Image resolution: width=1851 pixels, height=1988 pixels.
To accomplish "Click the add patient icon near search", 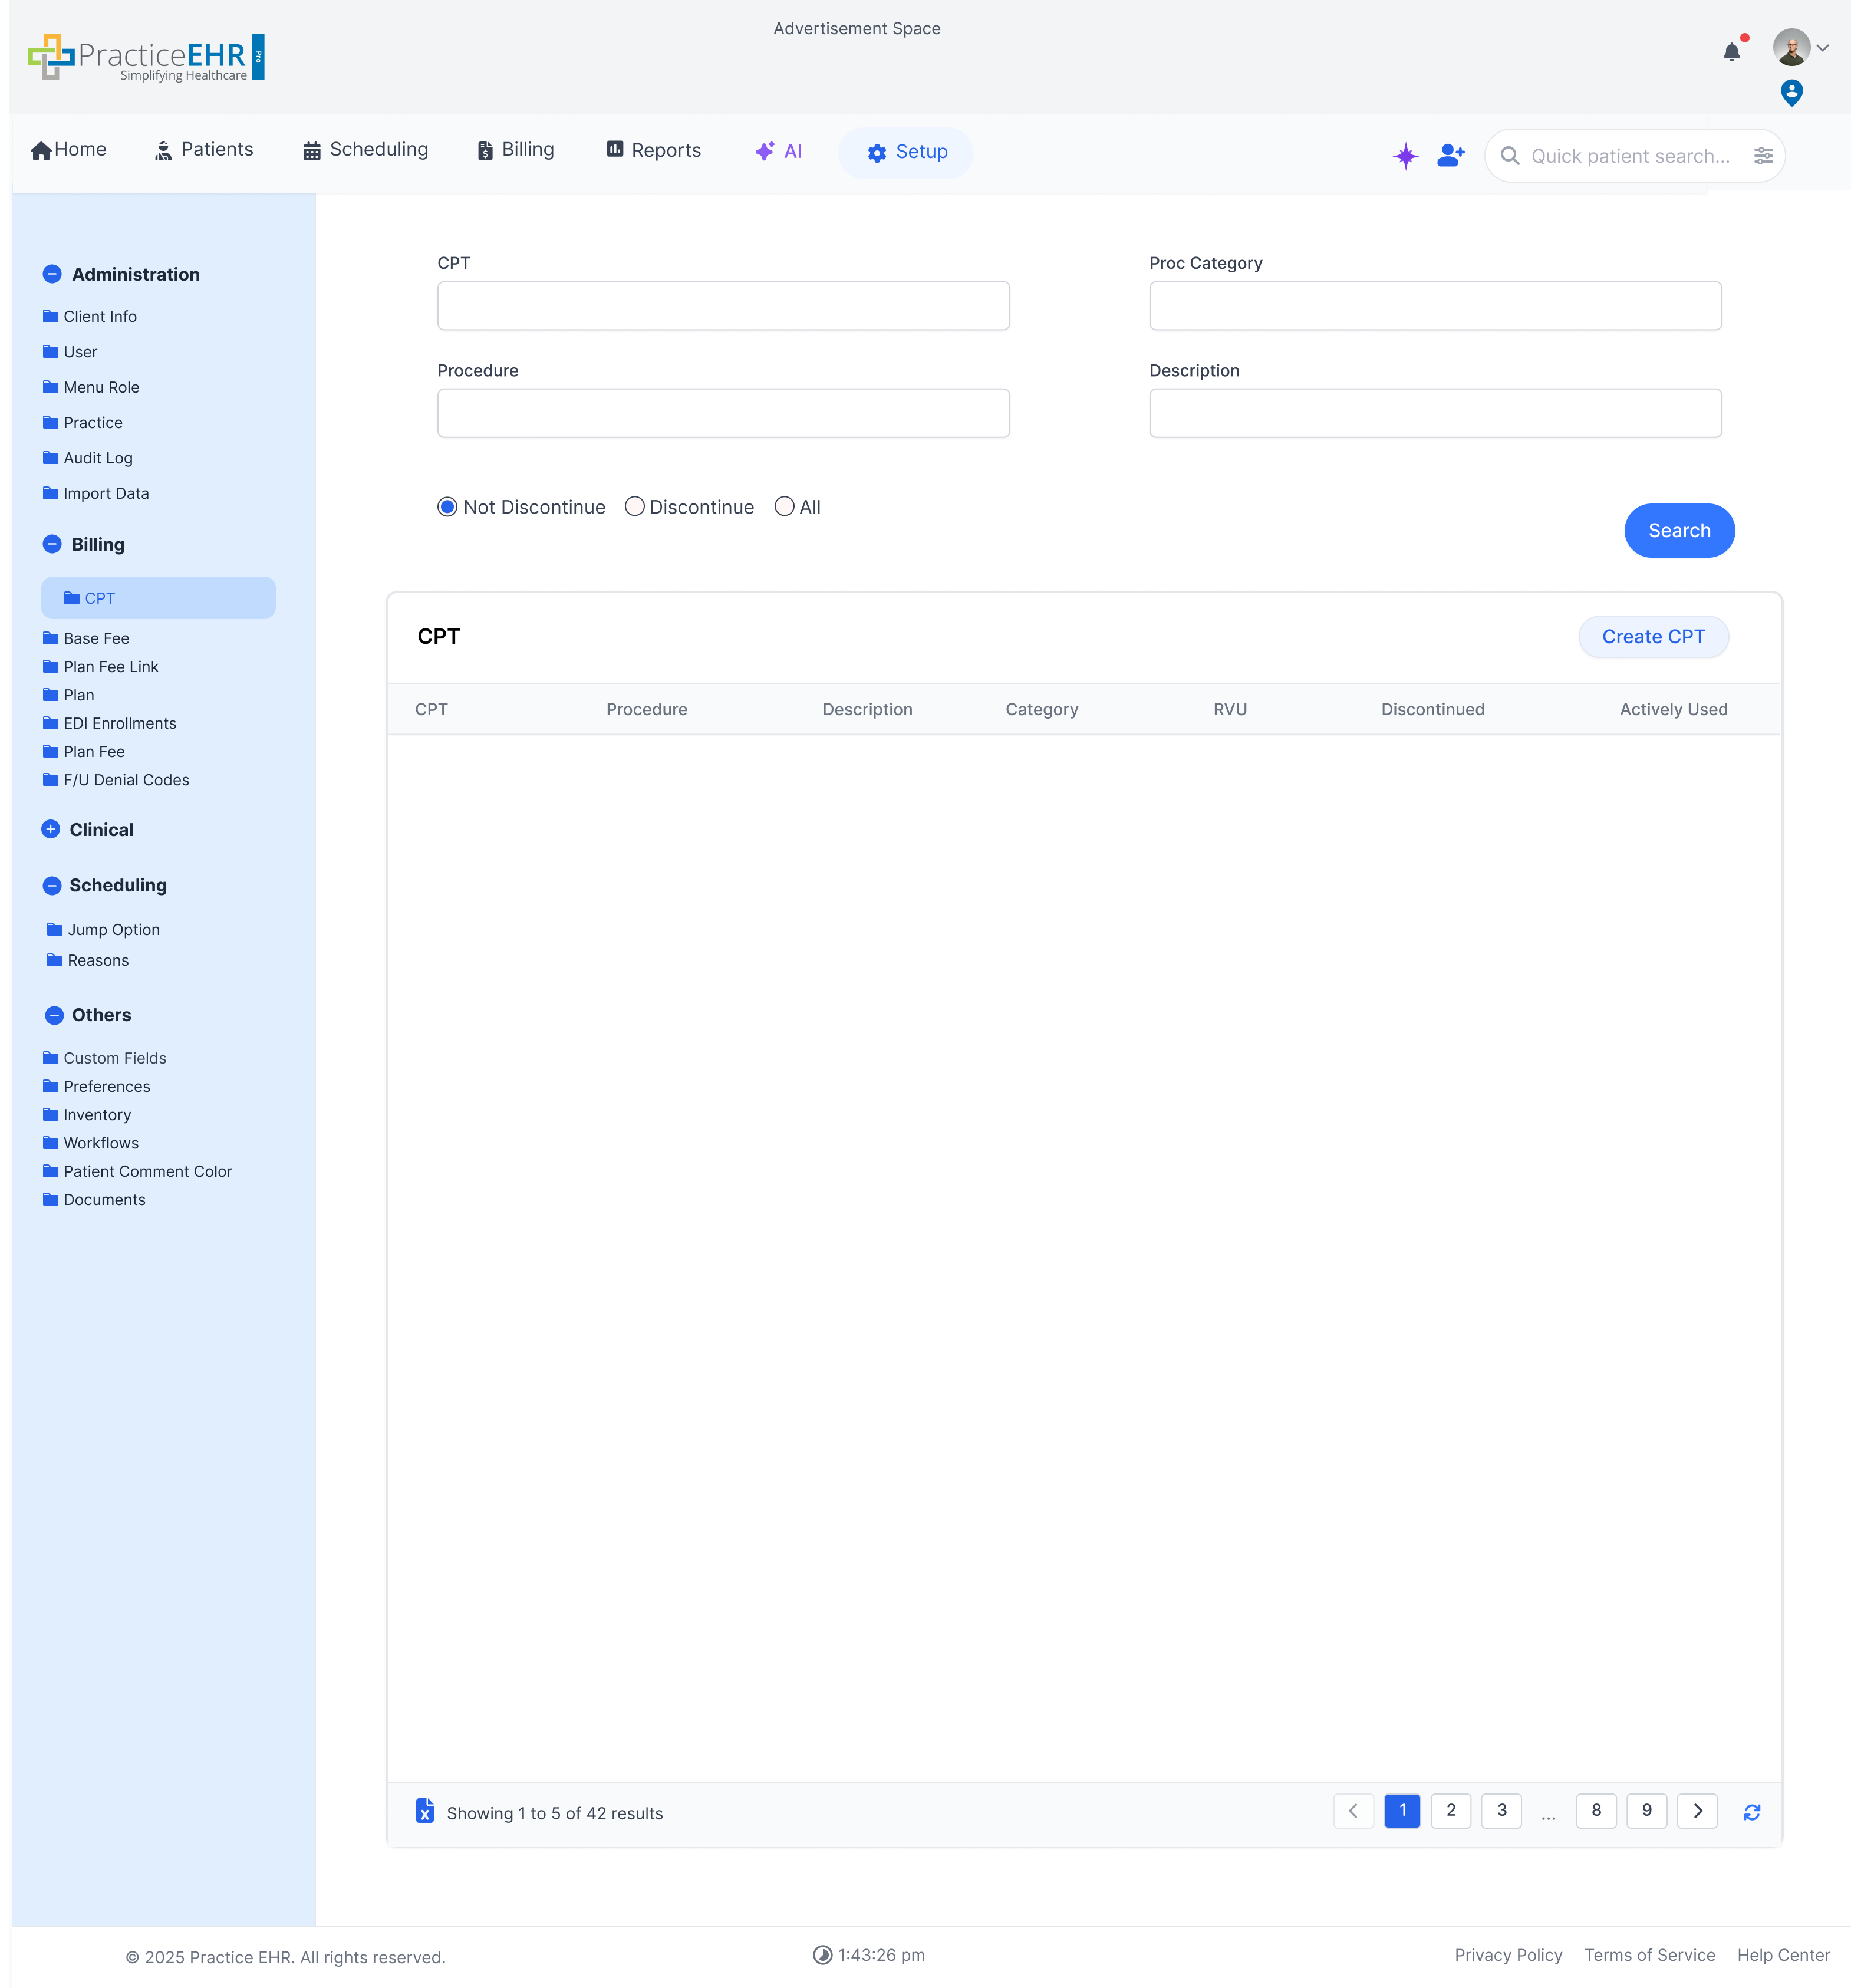I will [1450, 156].
